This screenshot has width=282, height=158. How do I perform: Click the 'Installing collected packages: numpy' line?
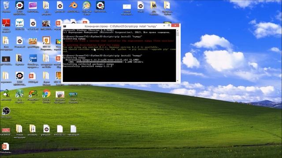(88, 64)
